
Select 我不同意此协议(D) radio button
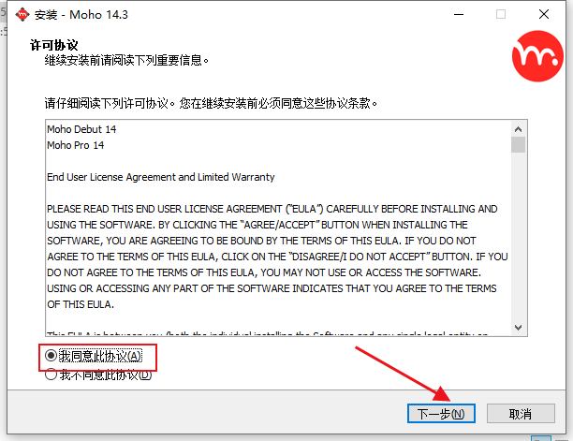click(x=51, y=375)
